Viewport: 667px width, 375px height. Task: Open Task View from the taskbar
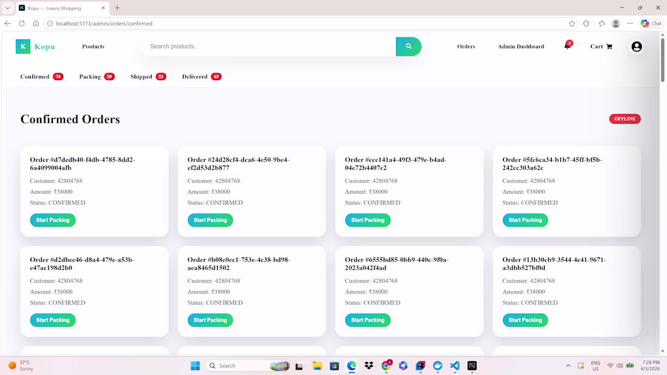(300, 366)
